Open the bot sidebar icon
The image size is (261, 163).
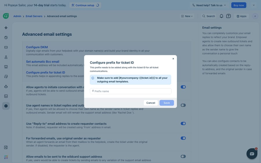click(6, 86)
